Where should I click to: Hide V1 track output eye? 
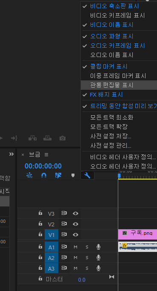pyautogui.click(x=75, y=234)
